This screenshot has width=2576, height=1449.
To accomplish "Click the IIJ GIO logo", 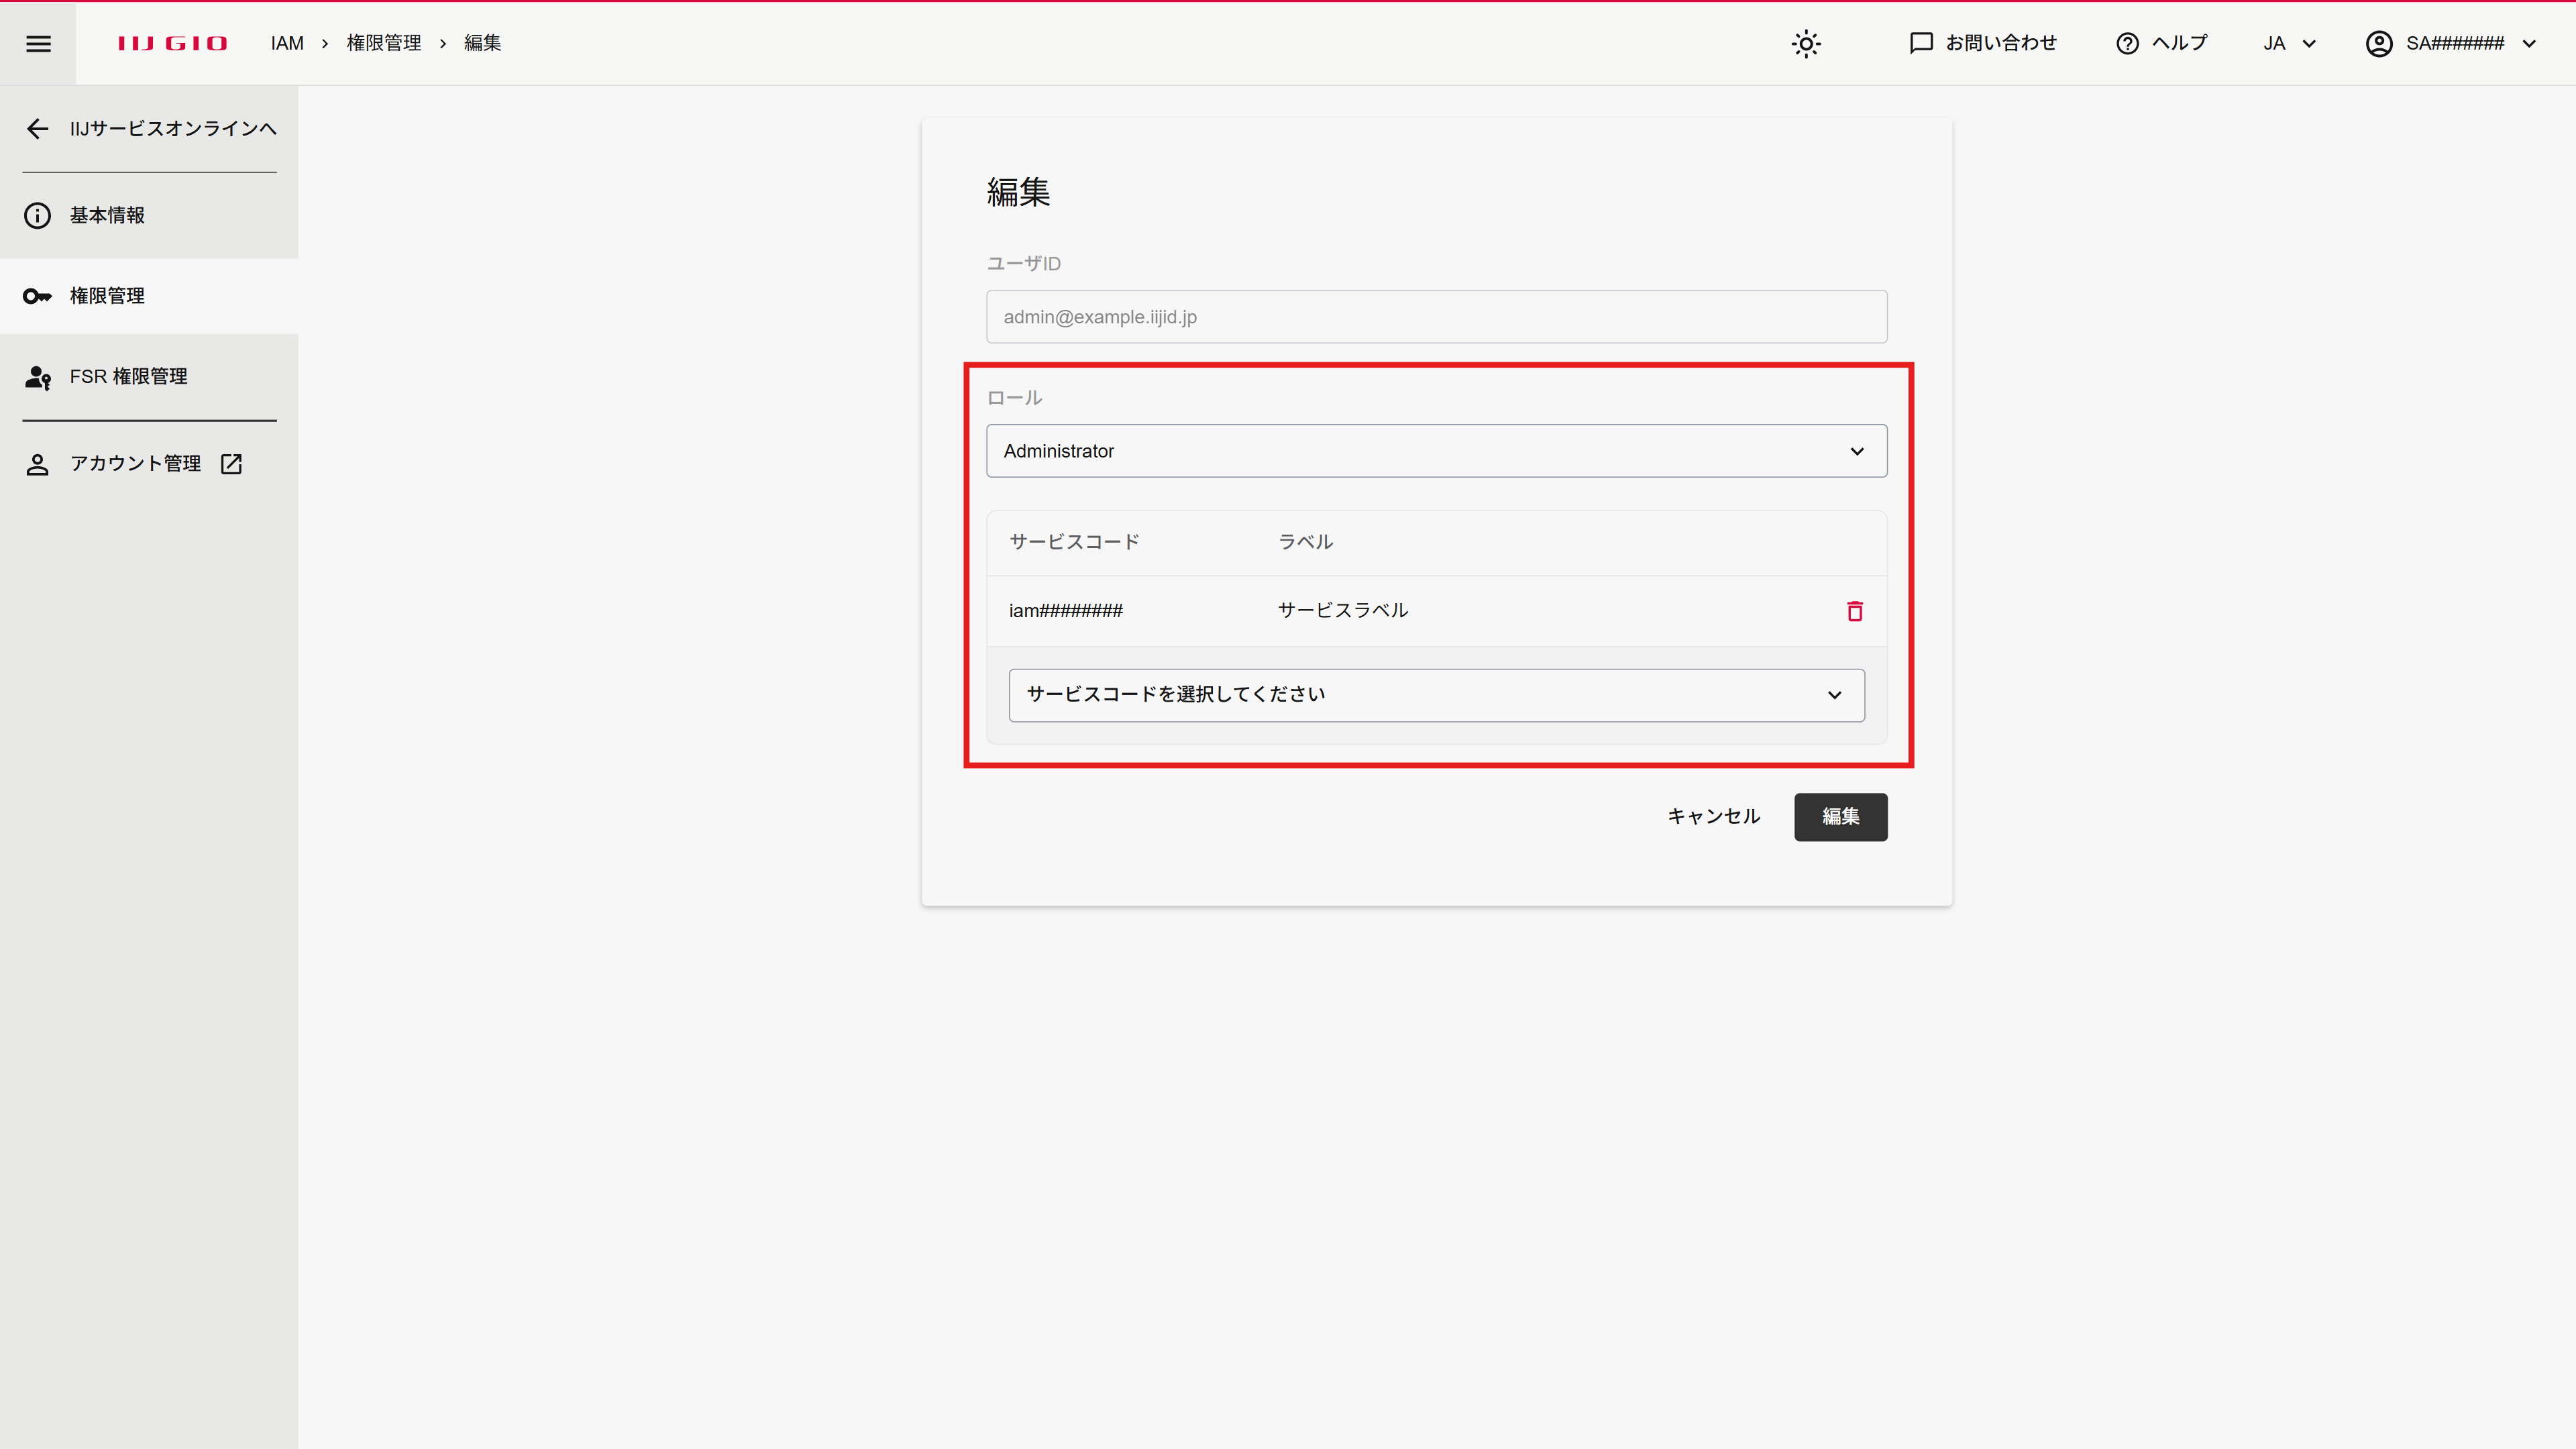I will [172, 43].
